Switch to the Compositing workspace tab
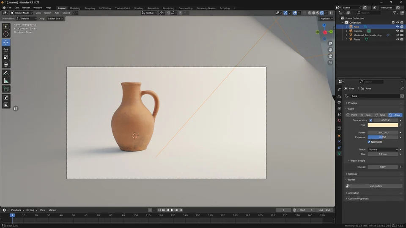The height and width of the screenshot is (228, 406). coord(185,8)
